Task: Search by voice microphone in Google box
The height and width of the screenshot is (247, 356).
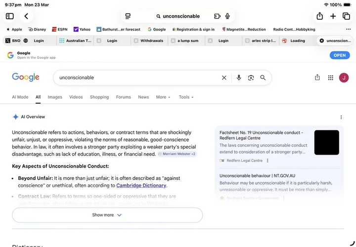Action: (x=239, y=78)
